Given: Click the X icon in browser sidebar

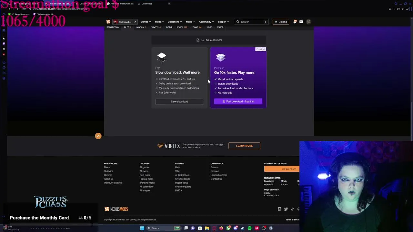Looking at the screenshot, I should pyautogui.click(x=4, y=49).
